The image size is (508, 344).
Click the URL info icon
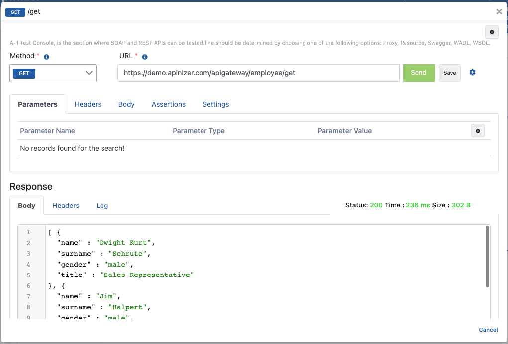[145, 57]
